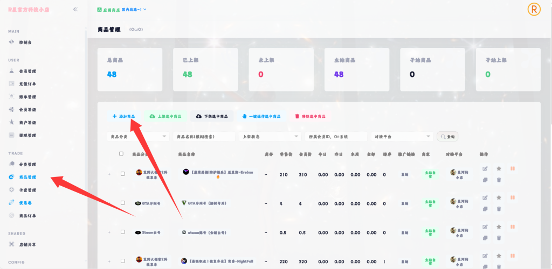This screenshot has width=552, height=269.
Task: Click the edit icon for the Erebus product row
Action: [x=485, y=169]
